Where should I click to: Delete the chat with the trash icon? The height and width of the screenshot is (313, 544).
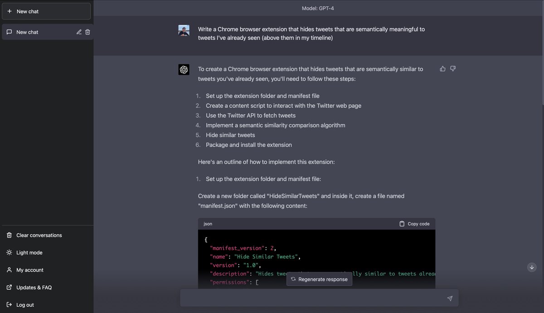[88, 32]
